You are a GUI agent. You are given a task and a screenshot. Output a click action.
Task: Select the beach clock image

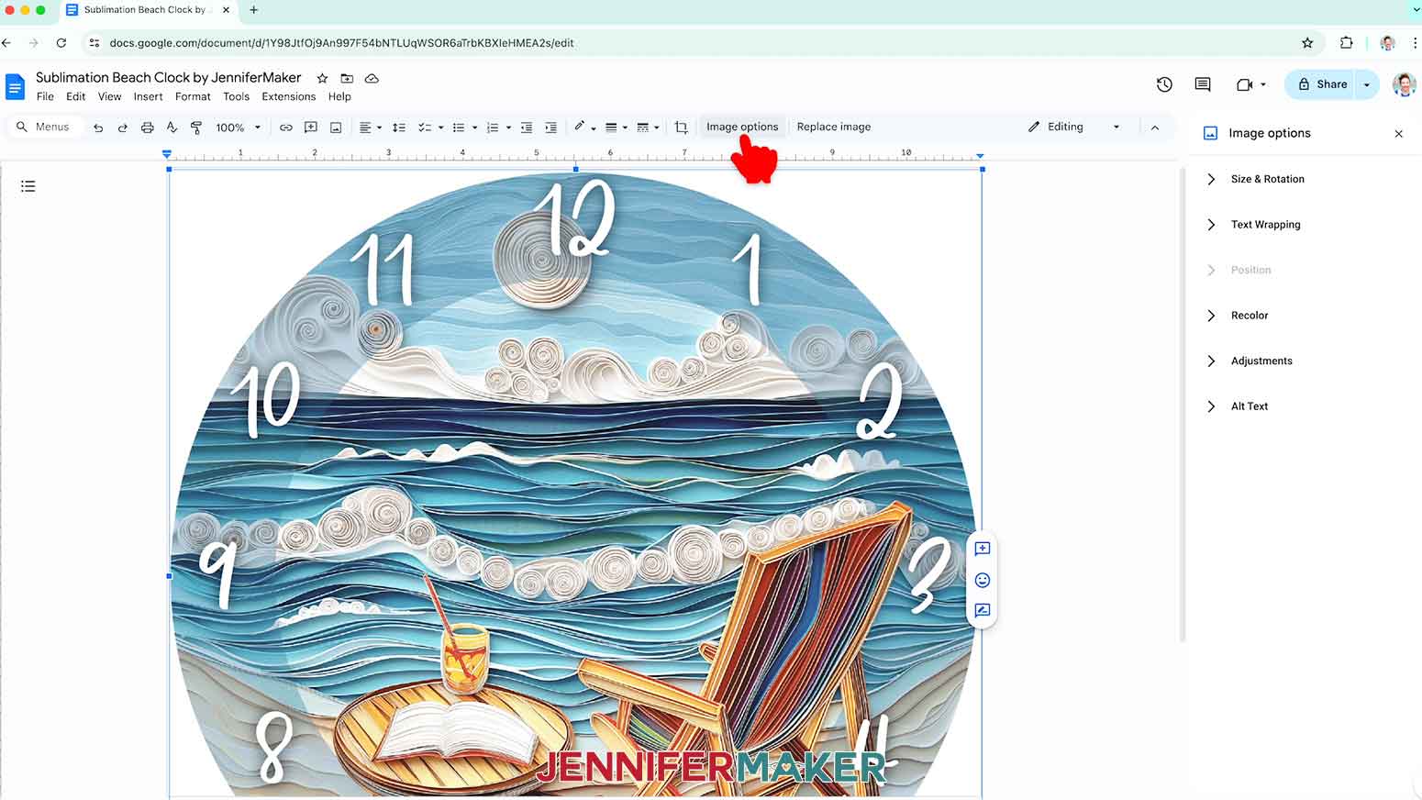coord(575,482)
